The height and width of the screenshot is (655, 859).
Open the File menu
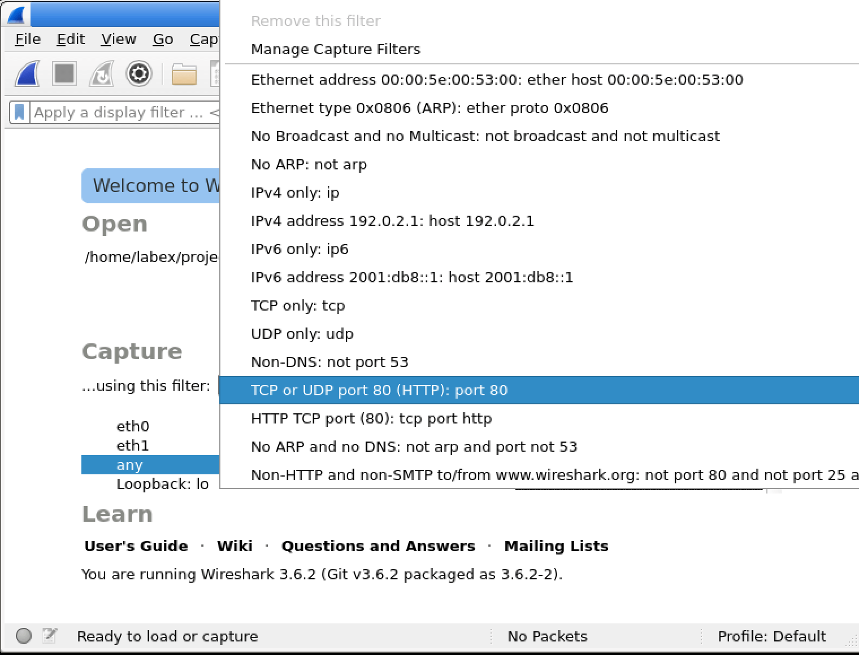(x=28, y=40)
